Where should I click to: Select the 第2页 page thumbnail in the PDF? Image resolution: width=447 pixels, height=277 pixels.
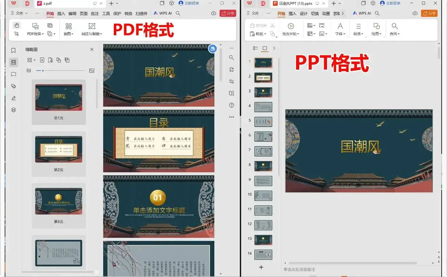click(x=58, y=150)
